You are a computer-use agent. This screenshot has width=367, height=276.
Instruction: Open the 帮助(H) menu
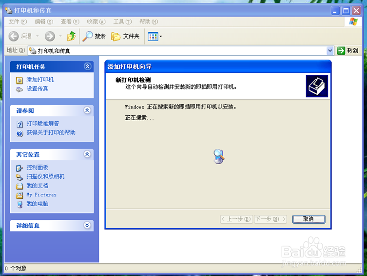tap(149, 21)
